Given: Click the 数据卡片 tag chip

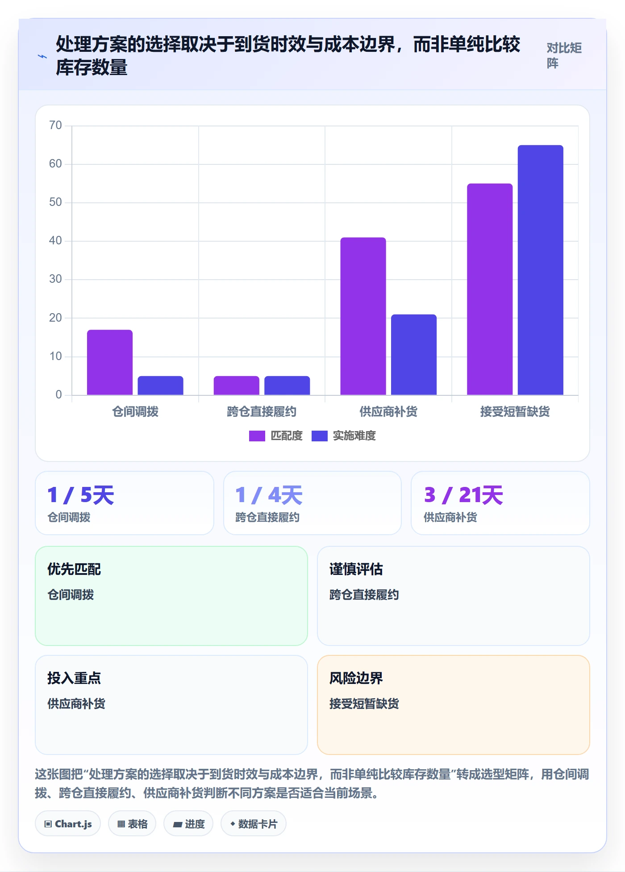Looking at the screenshot, I should [254, 823].
